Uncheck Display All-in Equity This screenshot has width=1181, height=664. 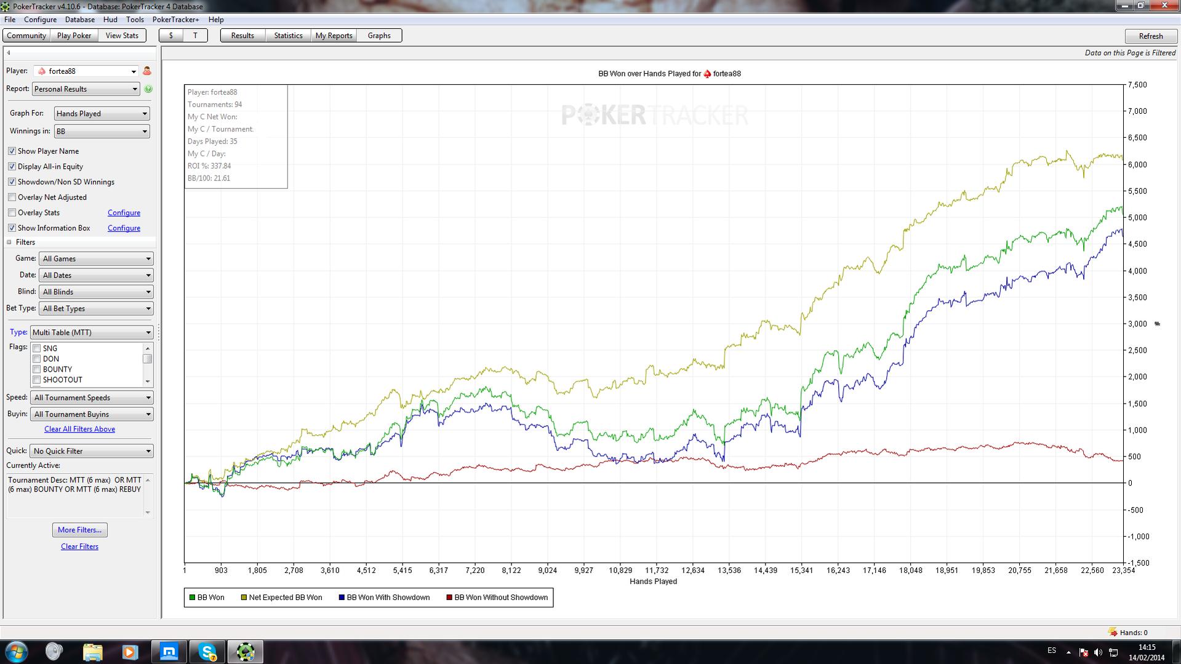[12, 166]
